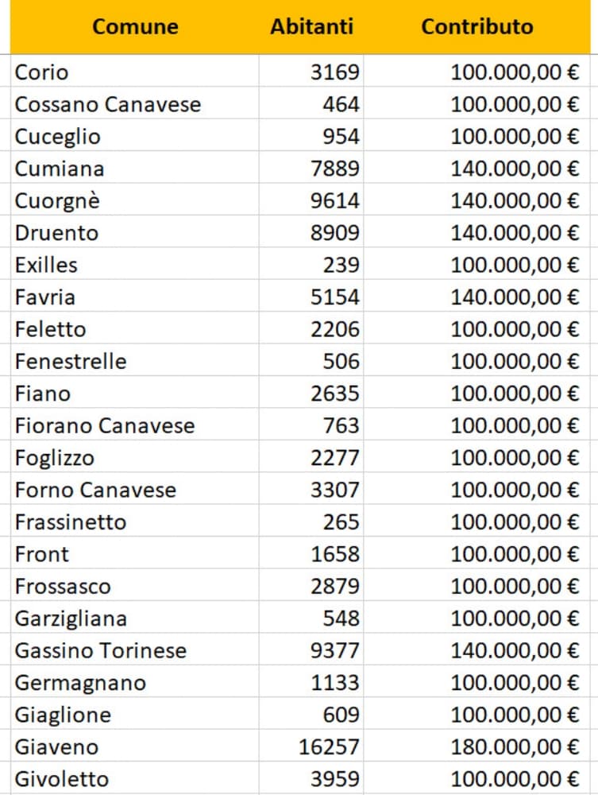598x795 pixels.
Task: Click the Abitanti column header
Action: point(311,26)
